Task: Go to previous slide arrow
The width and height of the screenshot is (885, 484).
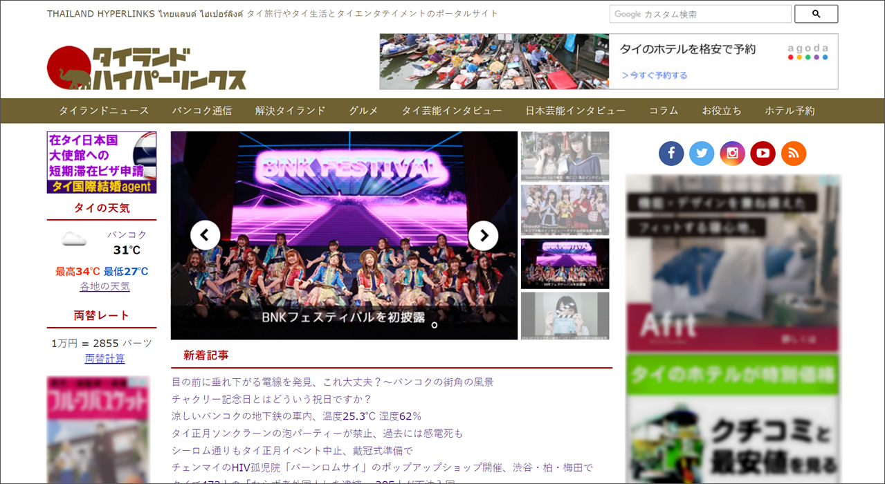Action: pyautogui.click(x=205, y=236)
